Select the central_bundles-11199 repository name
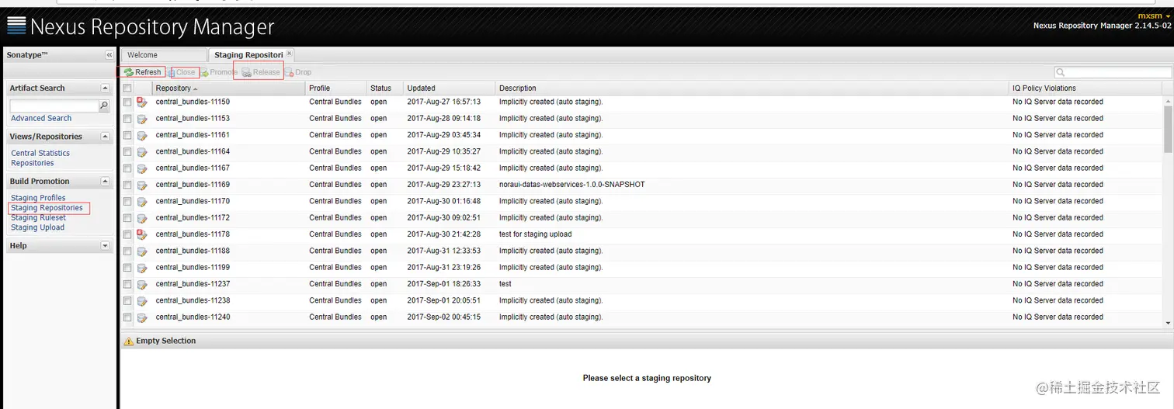Viewport: 1174px width, 409px height. pos(193,268)
